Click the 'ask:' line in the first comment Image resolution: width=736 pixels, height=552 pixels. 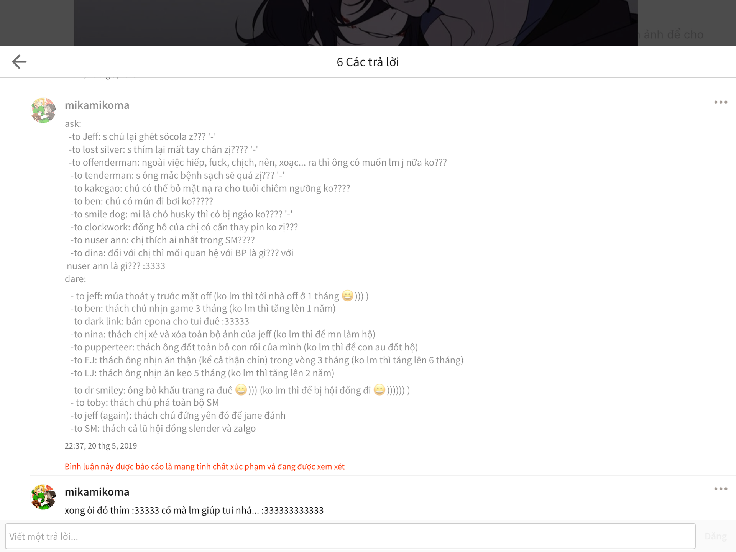click(73, 123)
